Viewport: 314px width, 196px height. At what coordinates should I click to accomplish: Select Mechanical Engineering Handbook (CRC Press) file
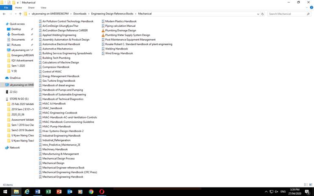(x=70, y=172)
